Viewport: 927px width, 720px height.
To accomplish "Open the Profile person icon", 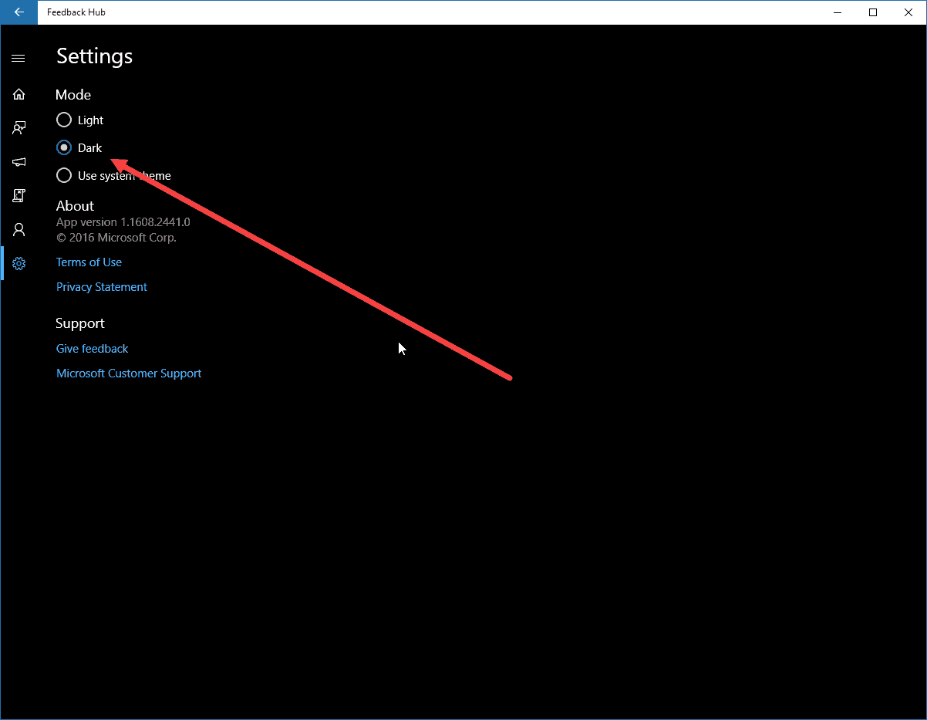I will [x=19, y=230].
